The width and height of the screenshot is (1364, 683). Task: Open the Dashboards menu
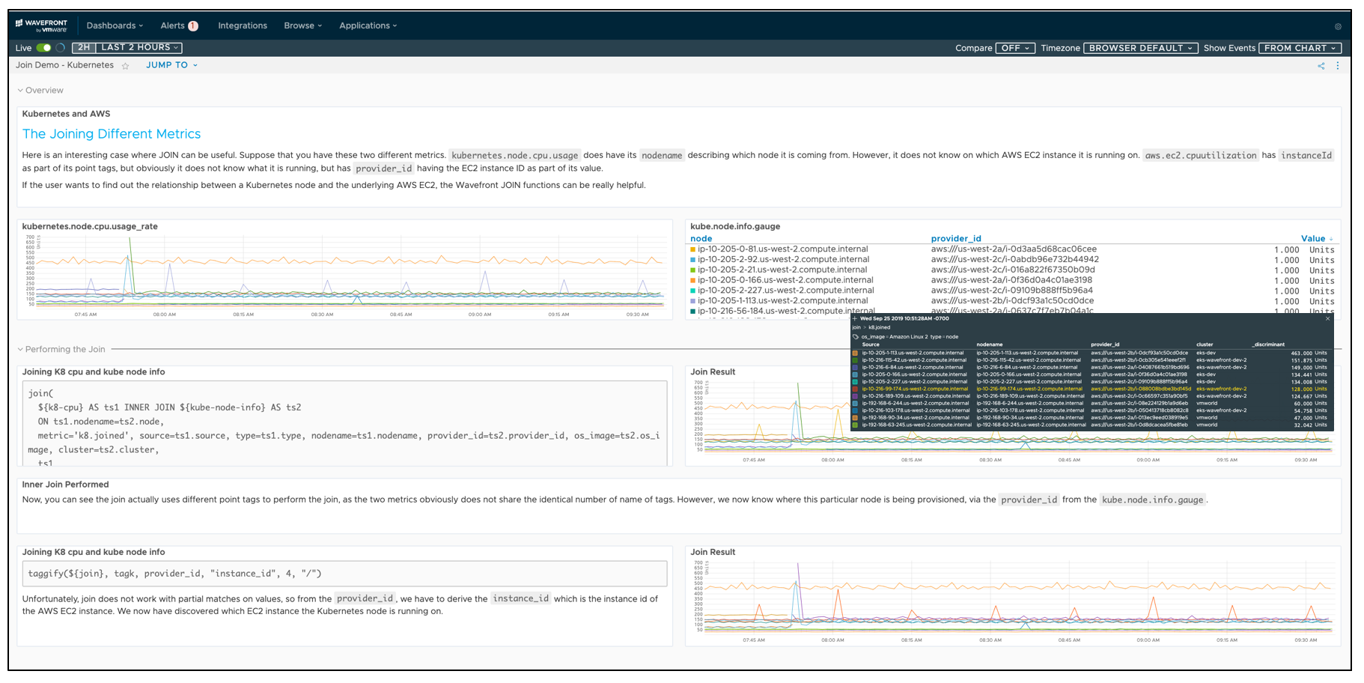[x=115, y=25]
